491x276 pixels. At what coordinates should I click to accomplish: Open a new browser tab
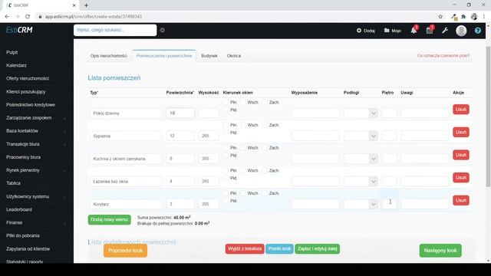(86, 5)
